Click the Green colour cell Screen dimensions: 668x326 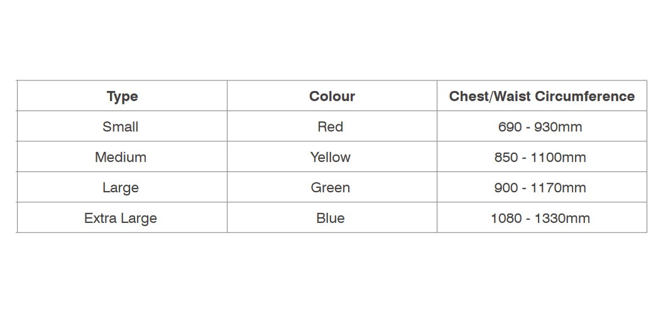pos(332,187)
